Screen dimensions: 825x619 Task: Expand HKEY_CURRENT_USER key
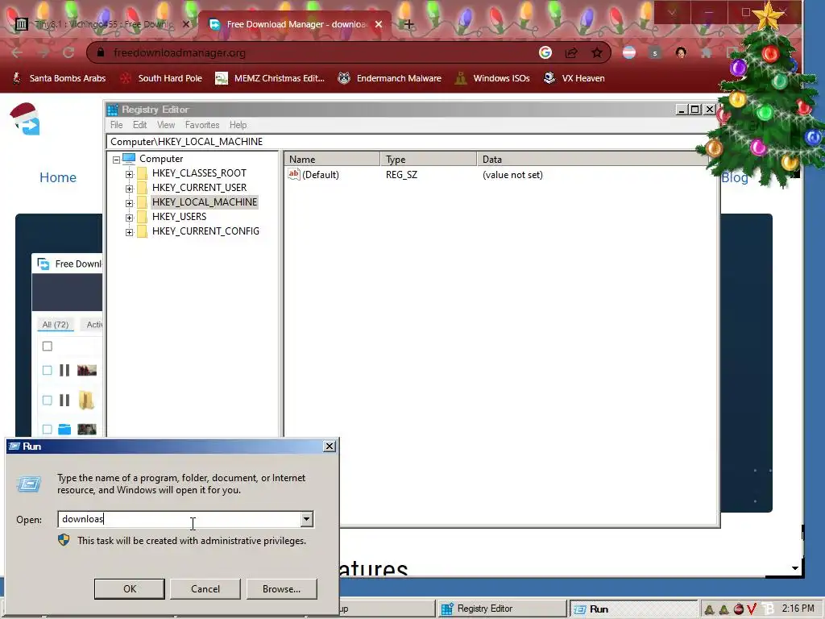[130, 189]
